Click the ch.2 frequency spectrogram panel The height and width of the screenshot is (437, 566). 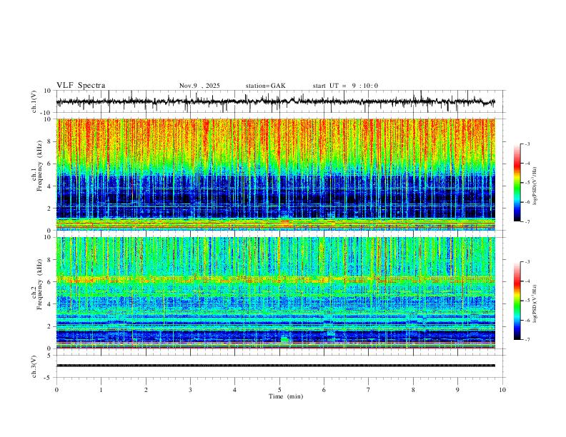pos(276,293)
